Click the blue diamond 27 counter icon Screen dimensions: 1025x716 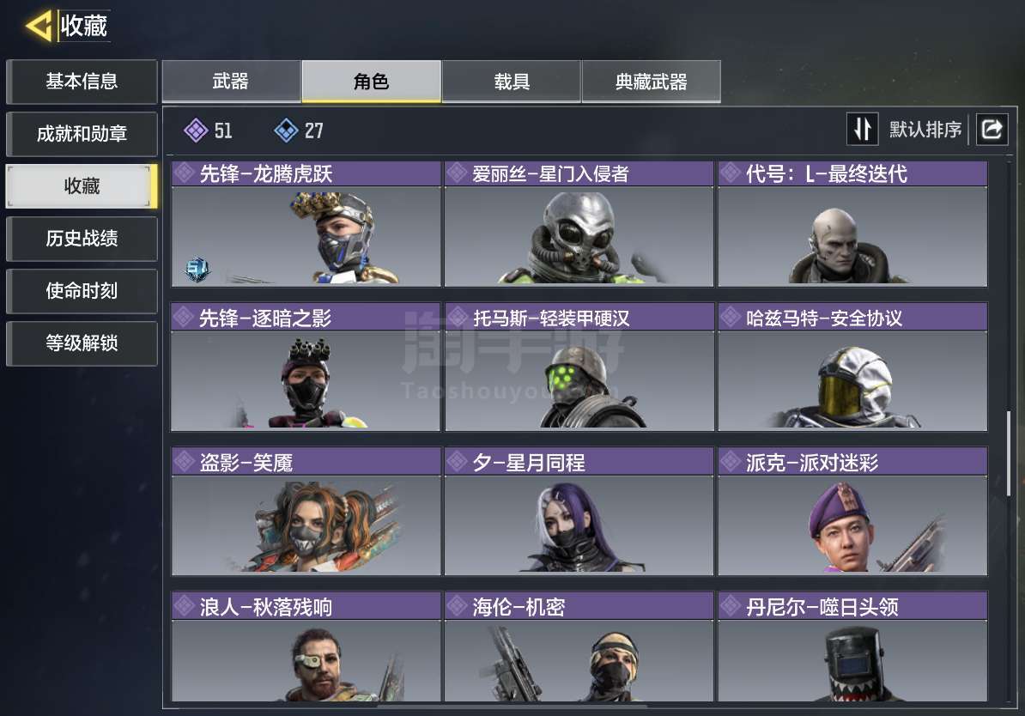[287, 130]
